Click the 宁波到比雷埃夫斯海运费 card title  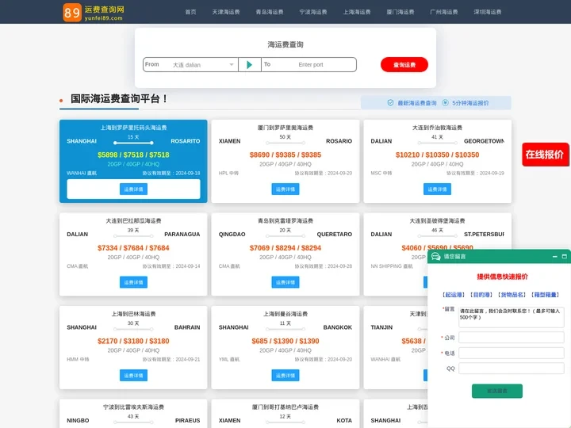[133, 407]
